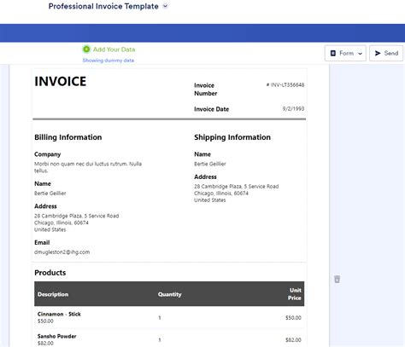Click the green Add Your Data plus icon
Screen dimensions: 405x347
[x=86, y=49]
